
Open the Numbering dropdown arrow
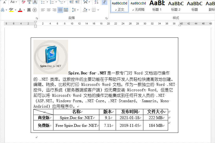pos(56,2)
